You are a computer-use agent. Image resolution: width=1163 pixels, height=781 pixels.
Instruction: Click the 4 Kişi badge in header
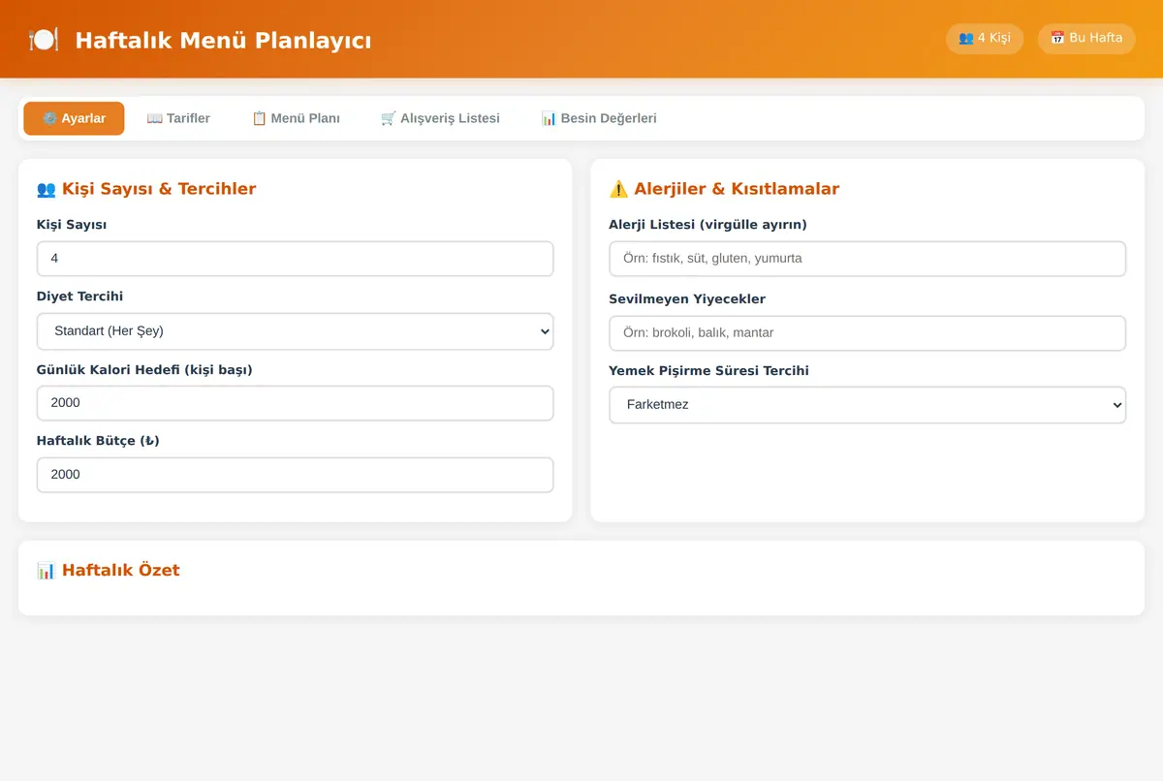click(x=985, y=39)
